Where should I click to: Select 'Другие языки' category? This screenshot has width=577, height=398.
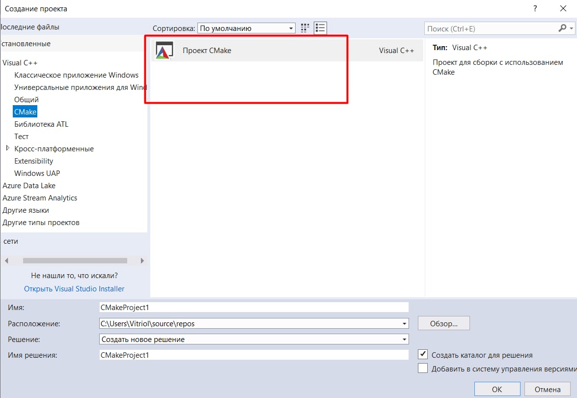(26, 210)
